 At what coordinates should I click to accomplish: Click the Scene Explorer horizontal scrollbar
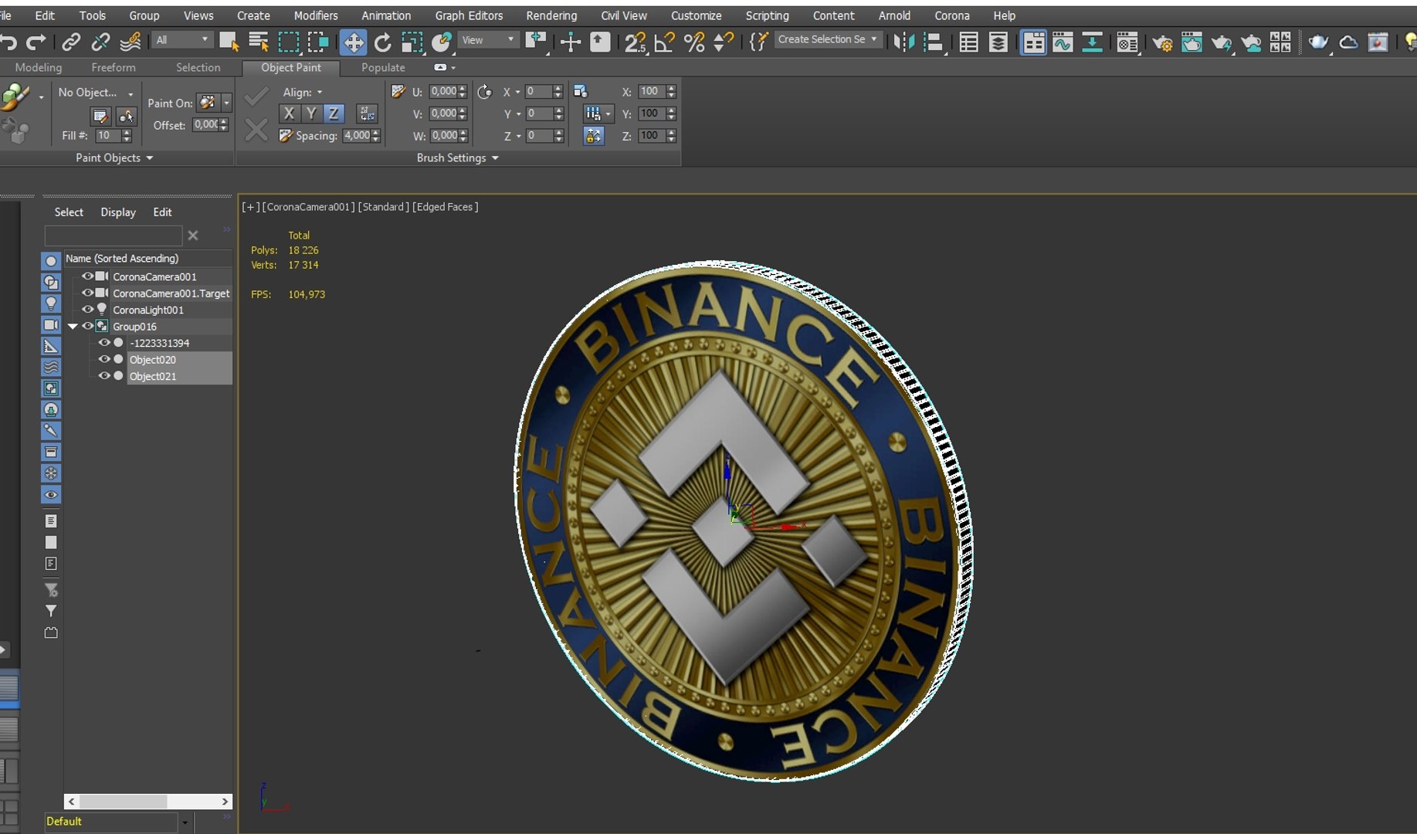tap(147, 802)
